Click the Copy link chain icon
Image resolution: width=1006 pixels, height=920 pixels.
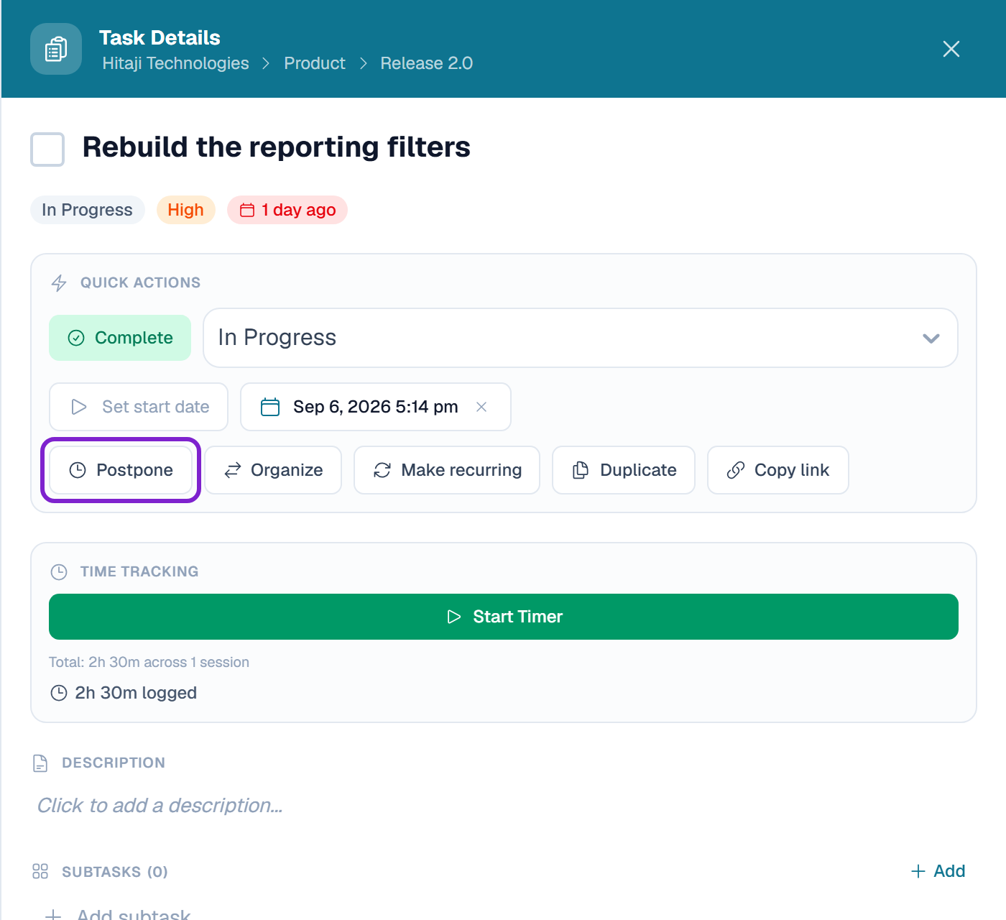(x=736, y=470)
